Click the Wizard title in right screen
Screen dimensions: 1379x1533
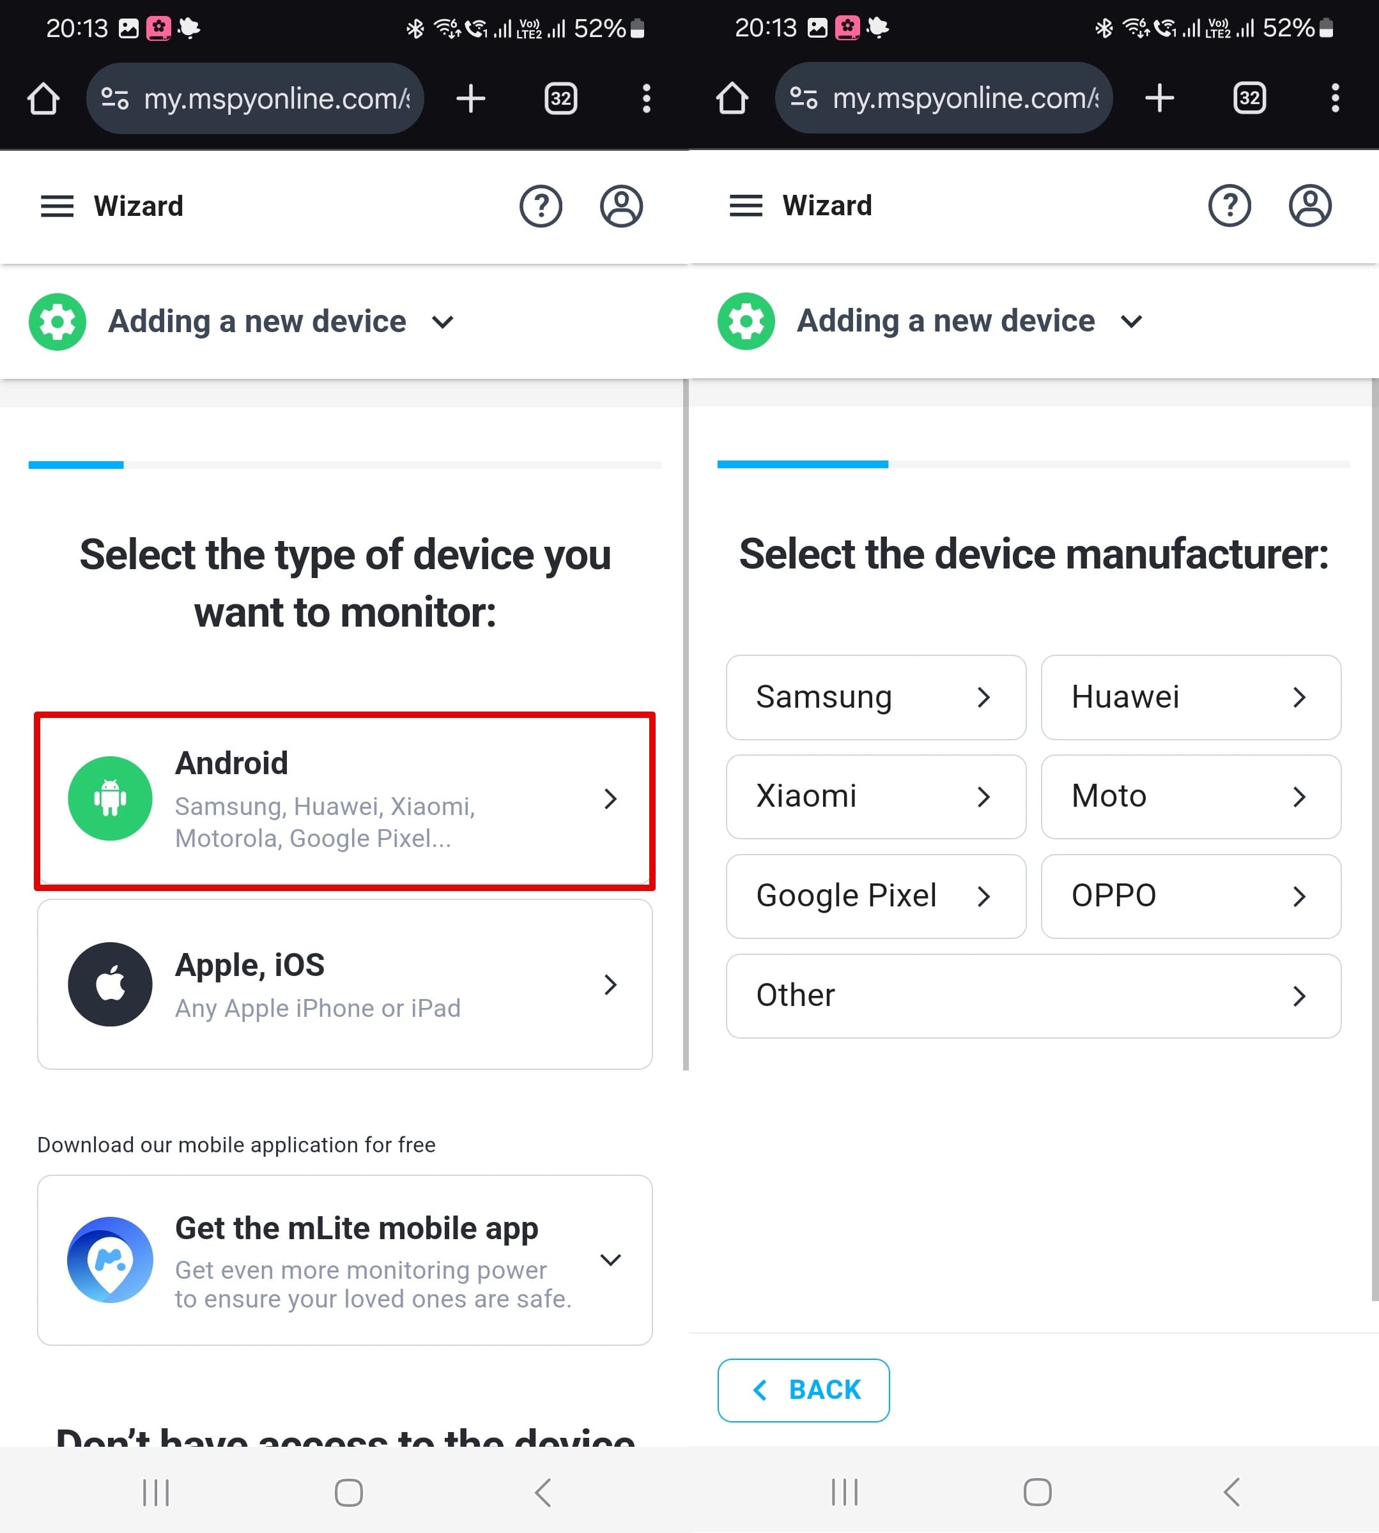(x=828, y=205)
